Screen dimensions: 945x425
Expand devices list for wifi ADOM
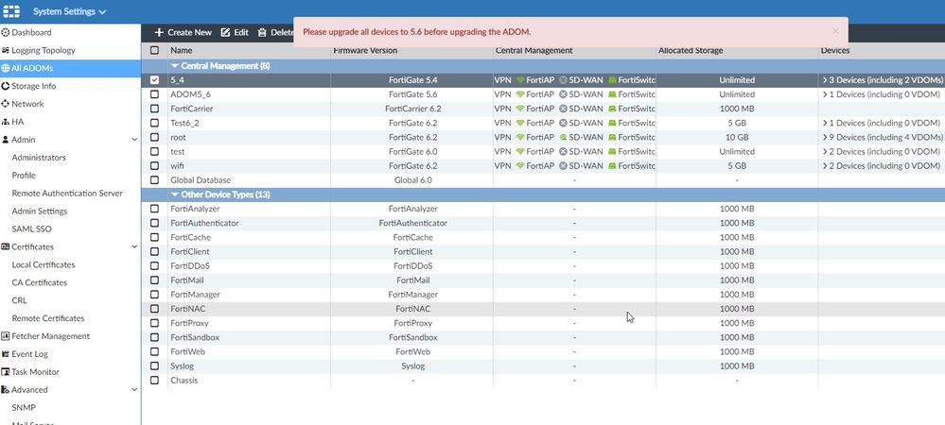[825, 165]
